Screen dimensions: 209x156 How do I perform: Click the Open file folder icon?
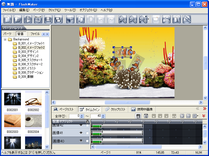[18, 19]
